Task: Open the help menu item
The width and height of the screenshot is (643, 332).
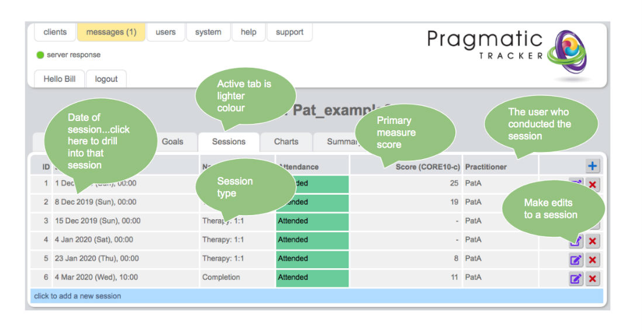Action: tap(248, 32)
